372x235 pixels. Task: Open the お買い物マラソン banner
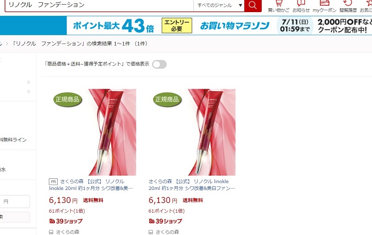235,26
